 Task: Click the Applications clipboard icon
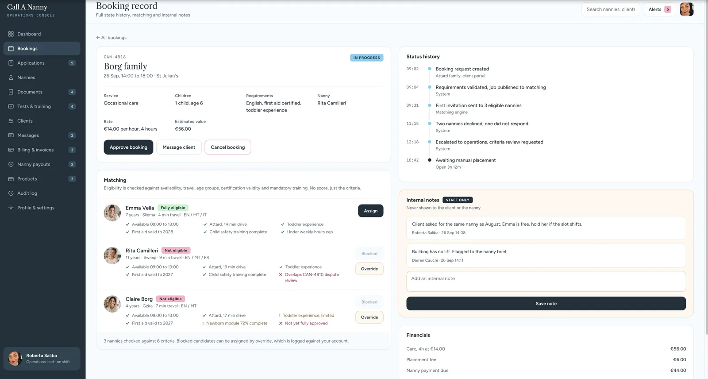pos(11,63)
